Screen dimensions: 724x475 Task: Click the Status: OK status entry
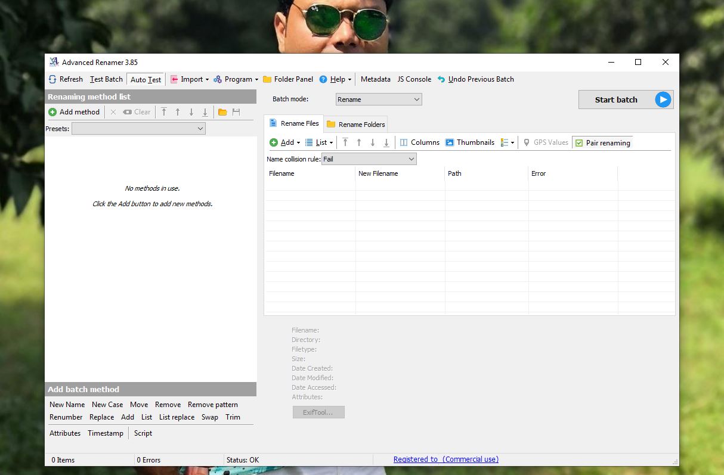[x=243, y=460]
